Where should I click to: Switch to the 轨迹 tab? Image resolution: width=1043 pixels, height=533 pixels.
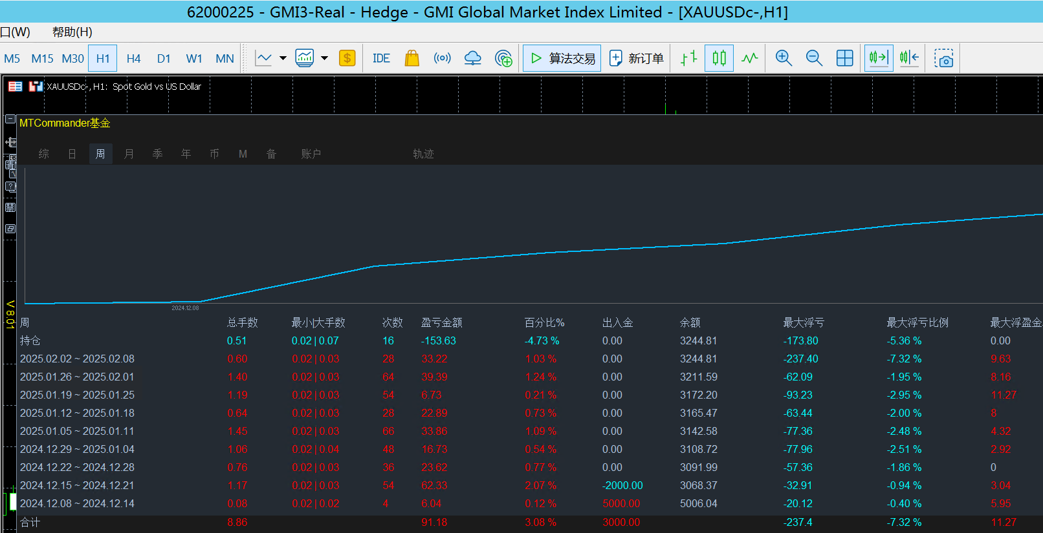(424, 154)
